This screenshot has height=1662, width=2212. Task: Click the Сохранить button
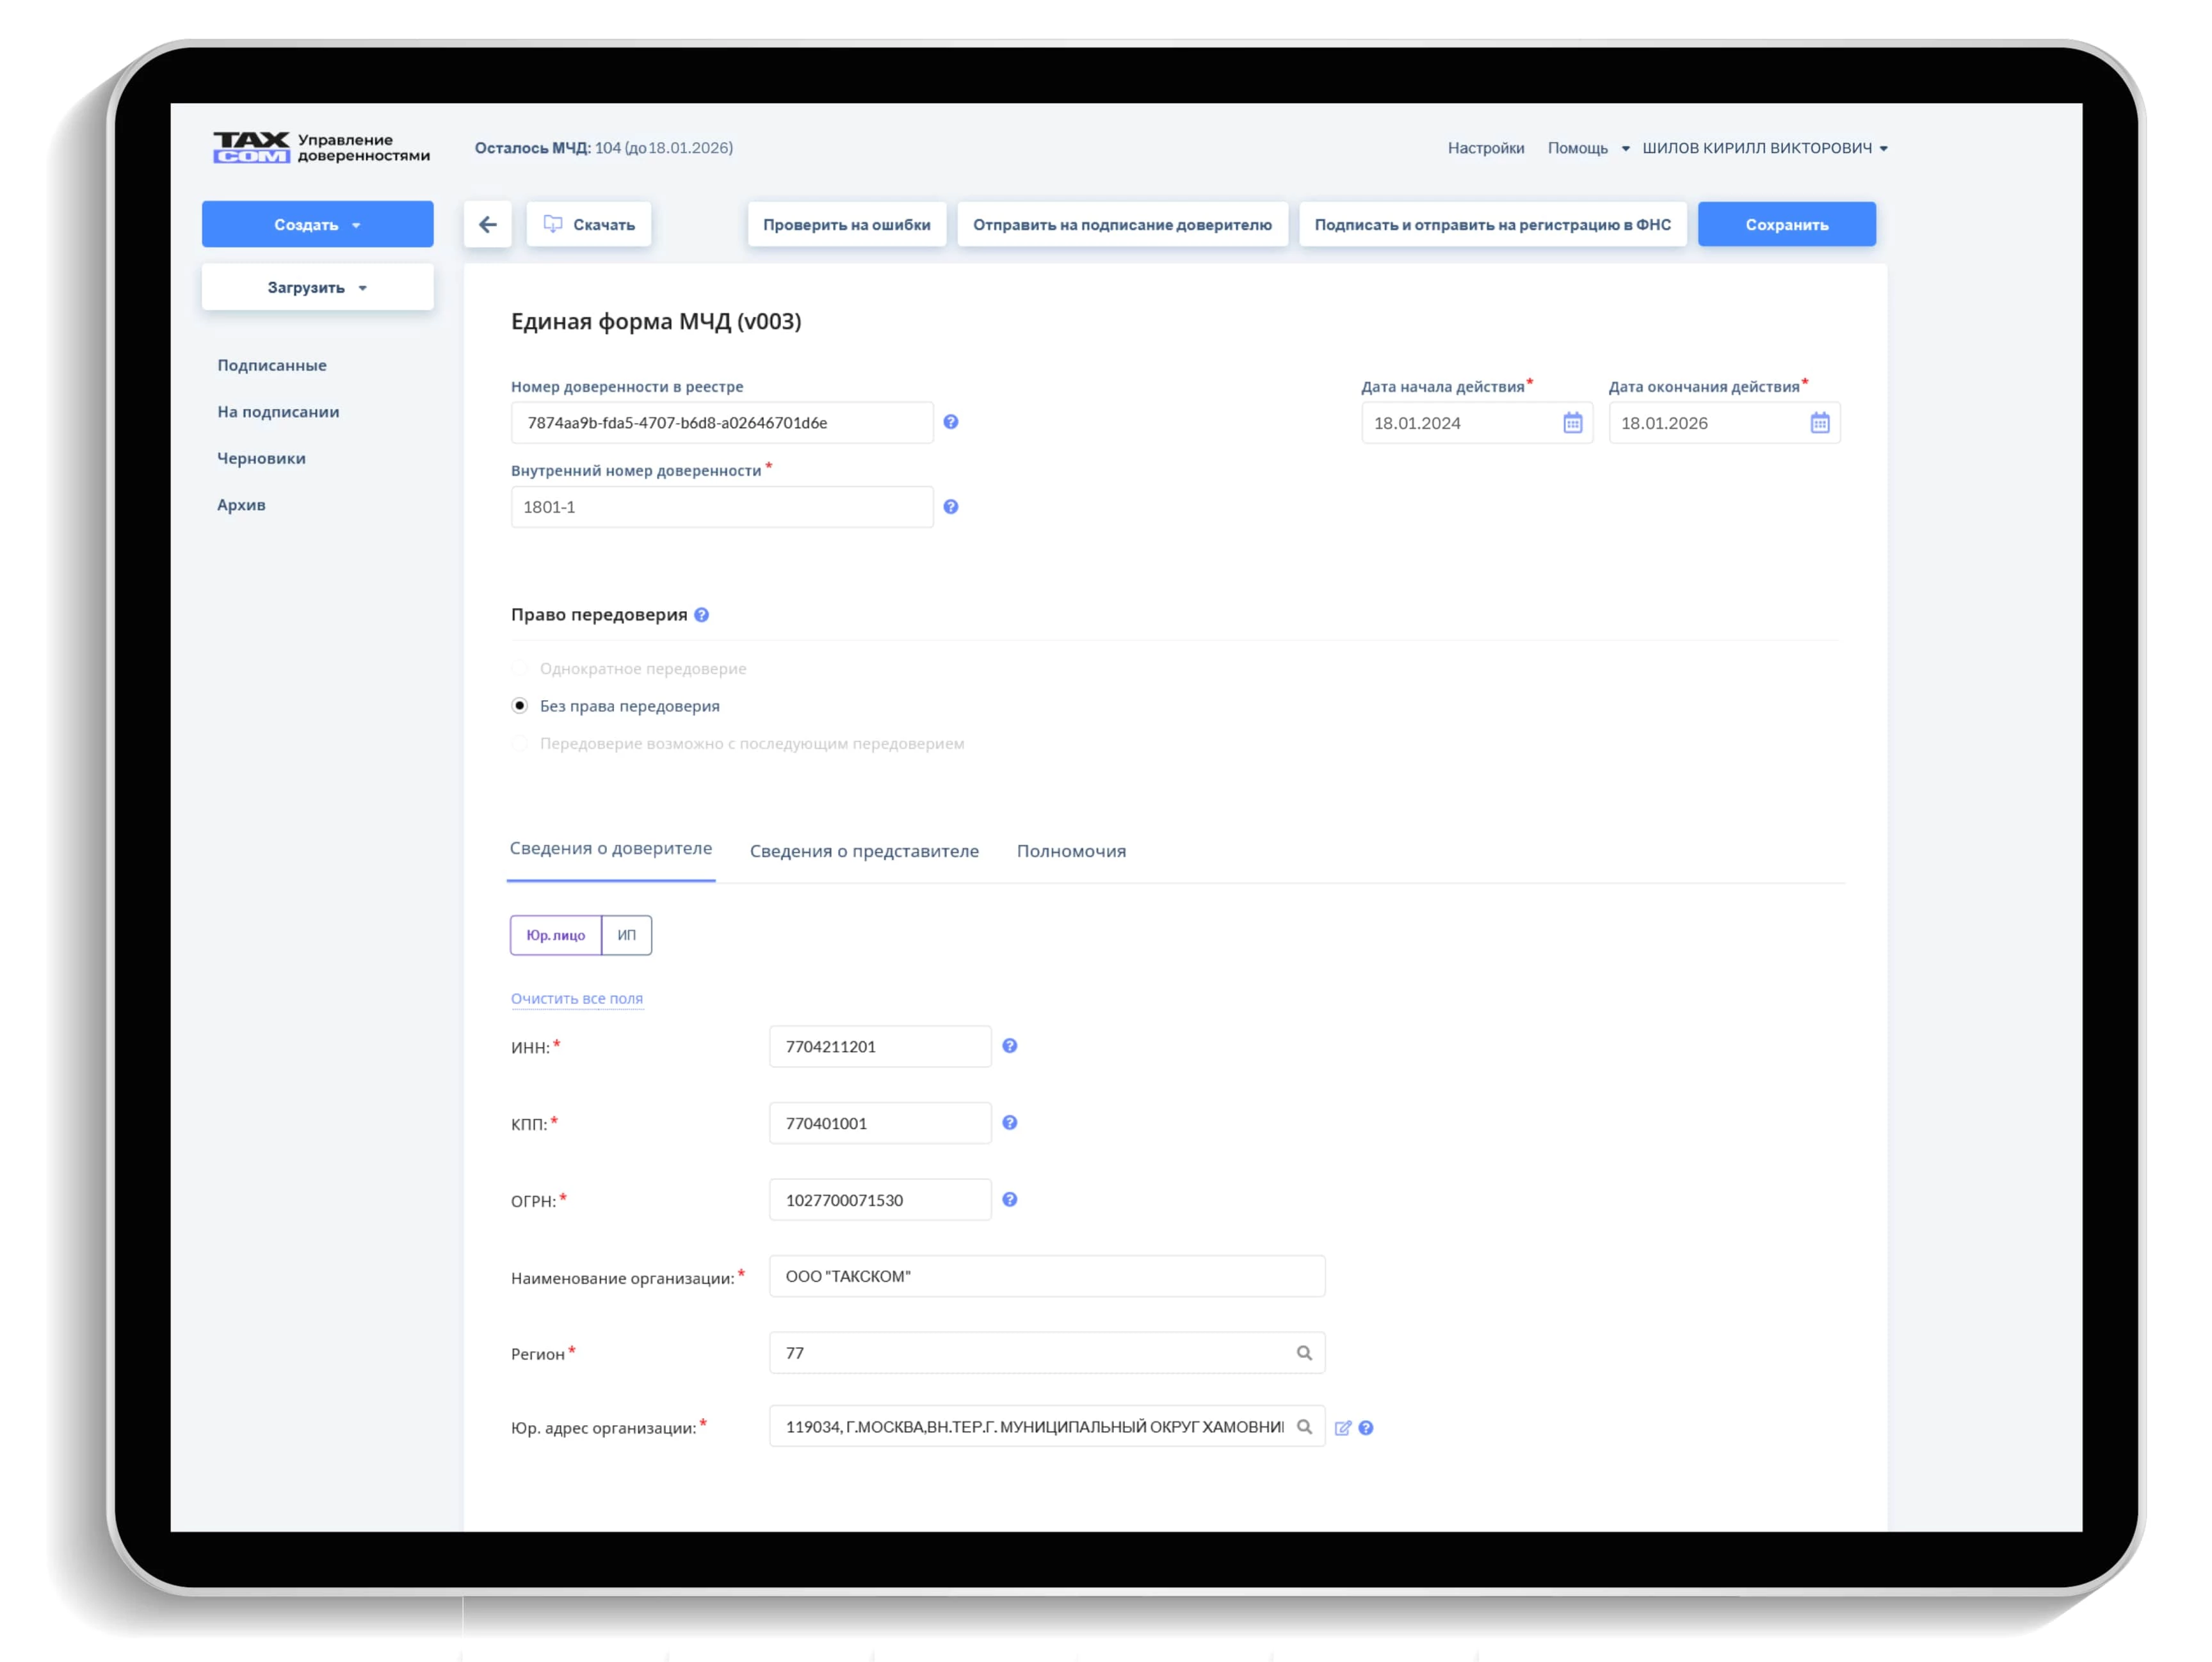coord(1787,225)
